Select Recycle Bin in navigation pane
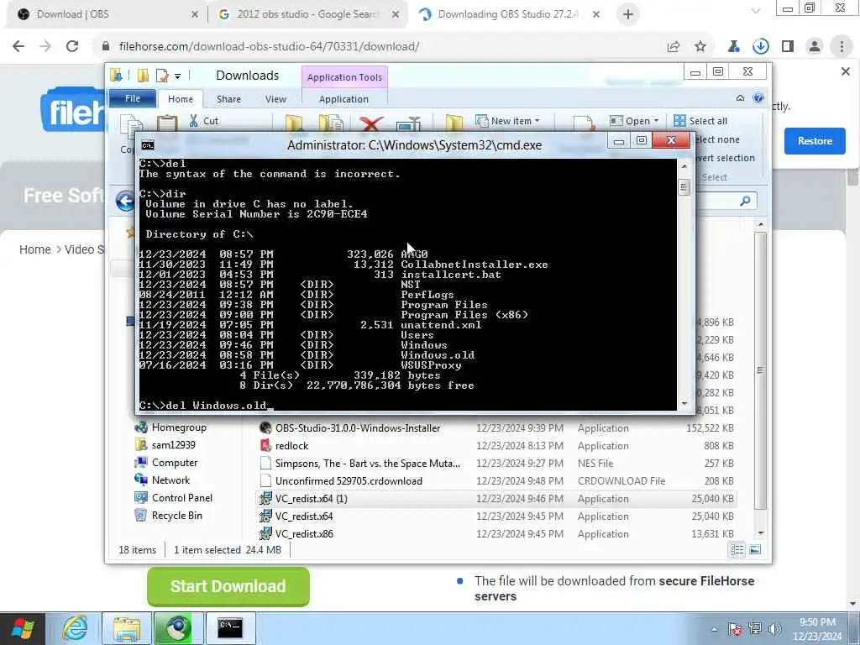This screenshot has height=645, width=860. pyautogui.click(x=169, y=515)
